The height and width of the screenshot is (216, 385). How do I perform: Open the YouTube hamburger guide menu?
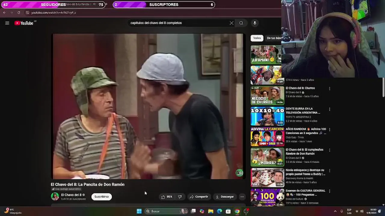tap(7, 23)
